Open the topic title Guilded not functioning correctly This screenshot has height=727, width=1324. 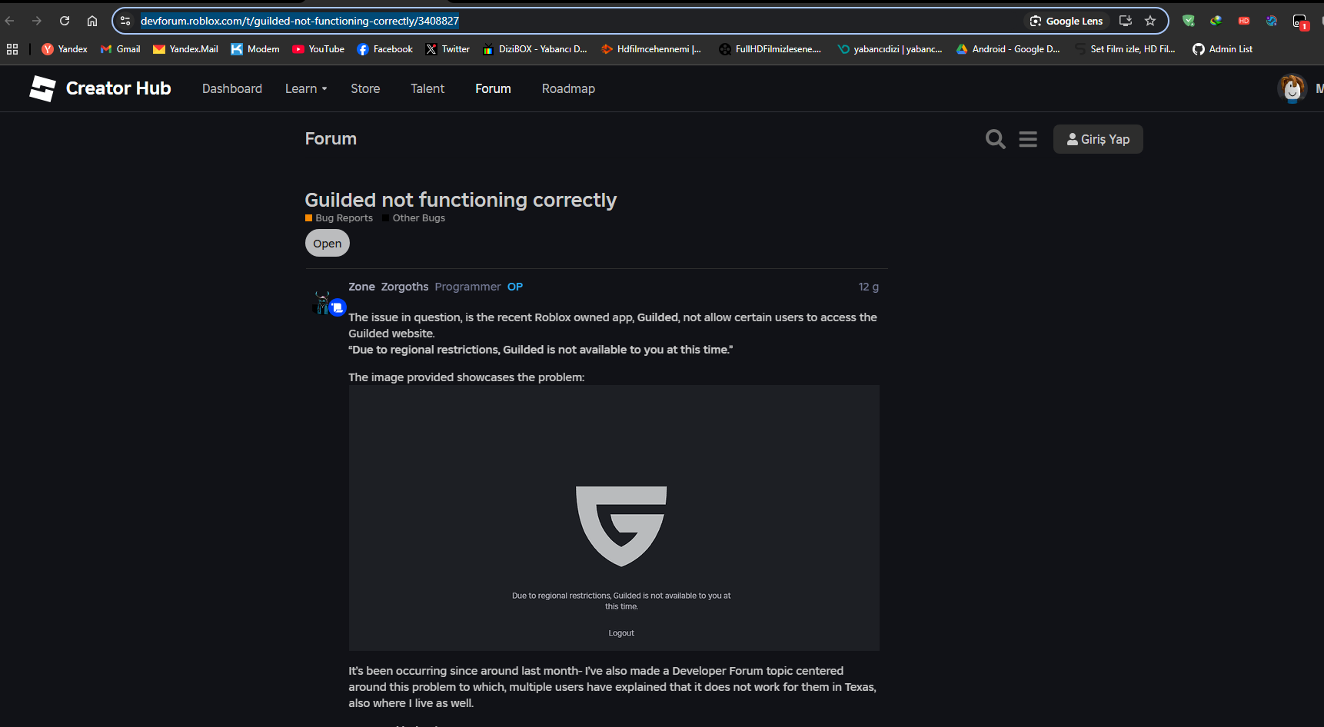461,200
